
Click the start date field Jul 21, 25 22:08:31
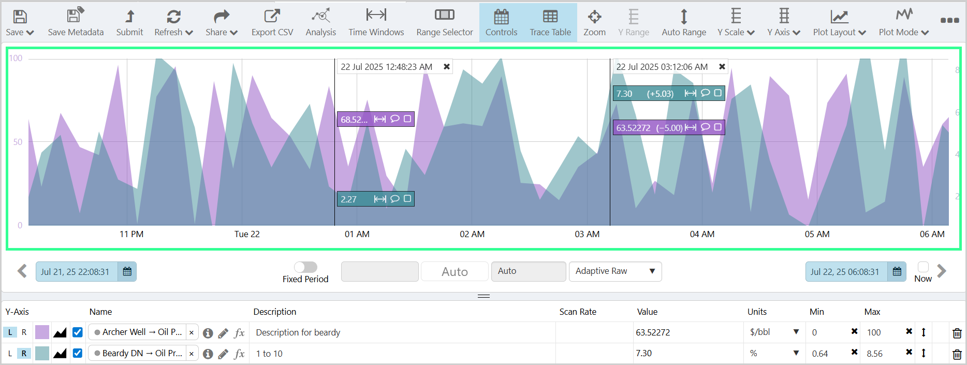(76, 272)
